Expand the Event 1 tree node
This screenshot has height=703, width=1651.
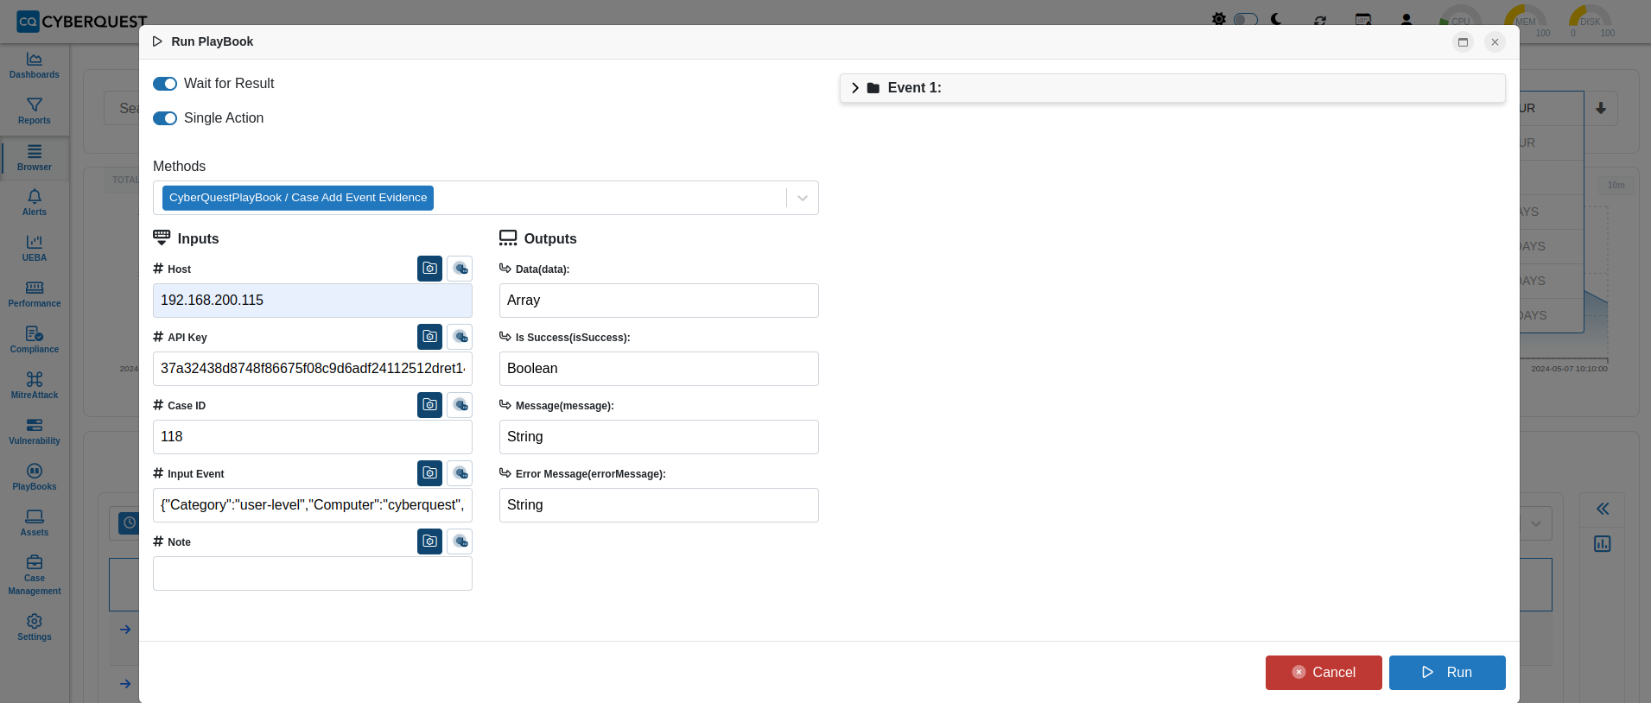(x=855, y=88)
